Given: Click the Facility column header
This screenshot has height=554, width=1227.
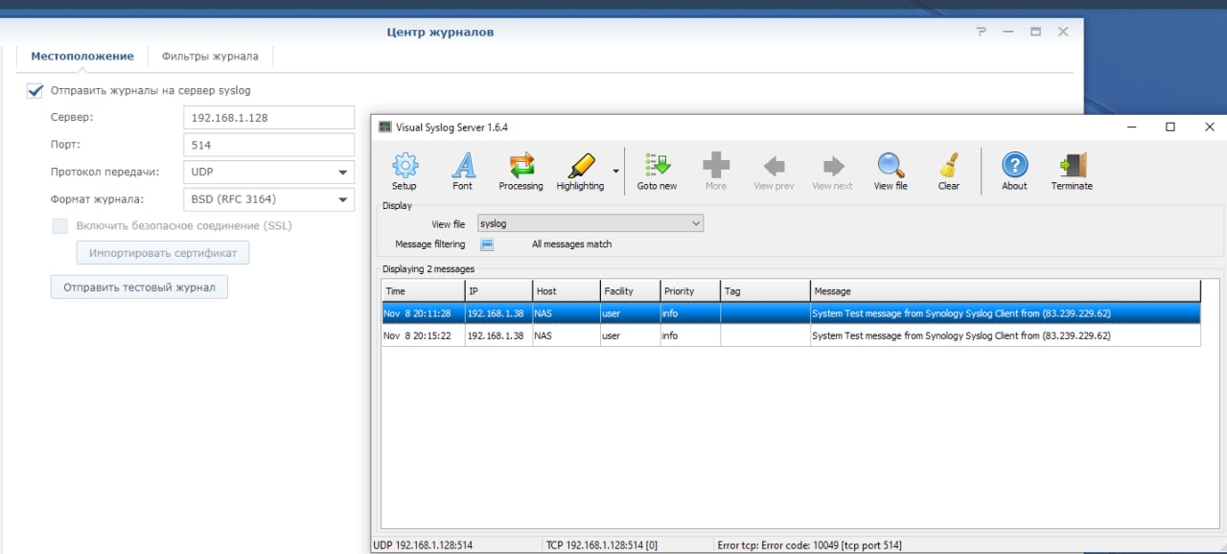Looking at the screenshot, I should coord(630,290).
